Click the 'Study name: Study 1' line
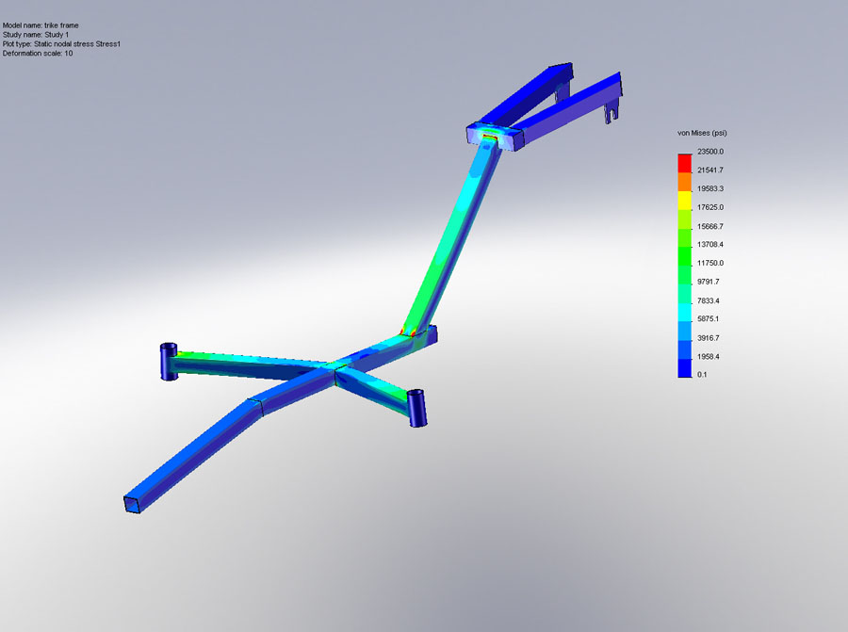Image resolution: width=848 pixels, height=632 pixels. 36,35
